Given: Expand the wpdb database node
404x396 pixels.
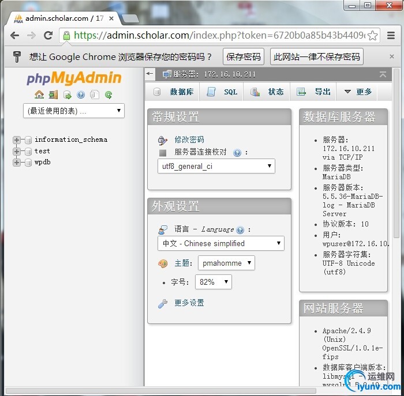Looking at the screenshot, I should 17,163.
